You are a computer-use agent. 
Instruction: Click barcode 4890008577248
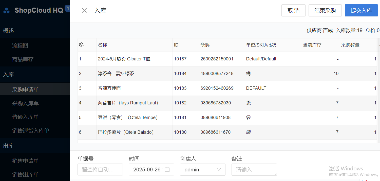(217, 74)
